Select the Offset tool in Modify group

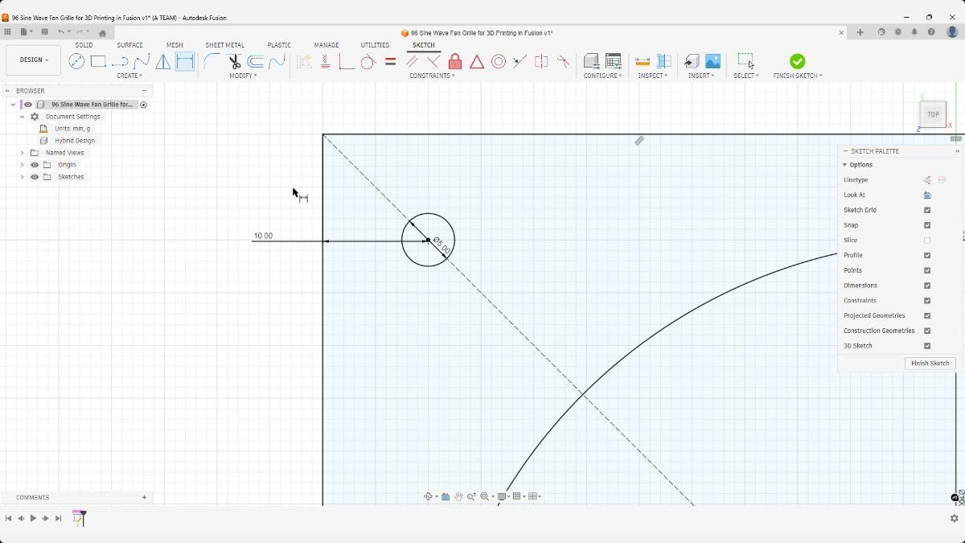click(x=256, y=61)
